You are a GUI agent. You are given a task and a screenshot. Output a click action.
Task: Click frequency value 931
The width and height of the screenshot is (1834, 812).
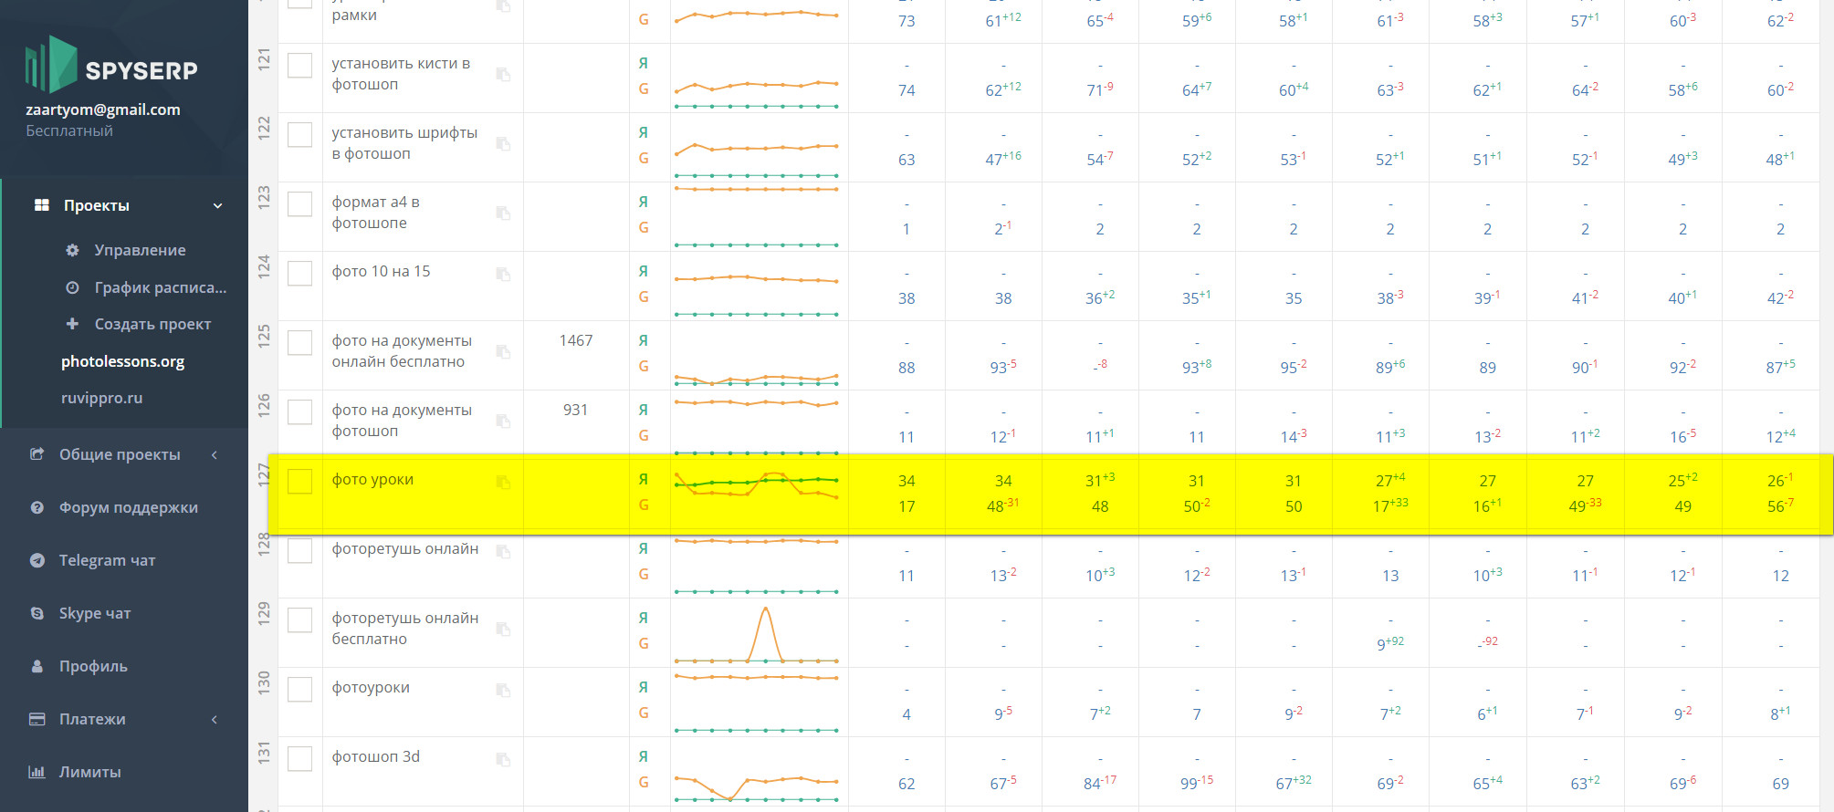click(x=575, y=410)
